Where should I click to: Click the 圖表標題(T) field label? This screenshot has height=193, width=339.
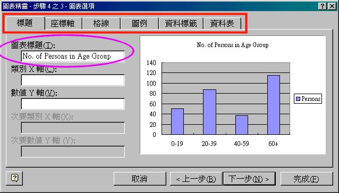(33, 45)
